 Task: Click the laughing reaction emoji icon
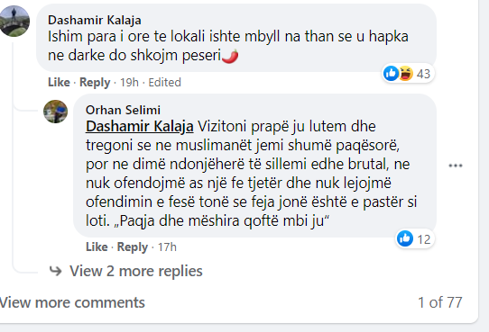tap(406, 74)
